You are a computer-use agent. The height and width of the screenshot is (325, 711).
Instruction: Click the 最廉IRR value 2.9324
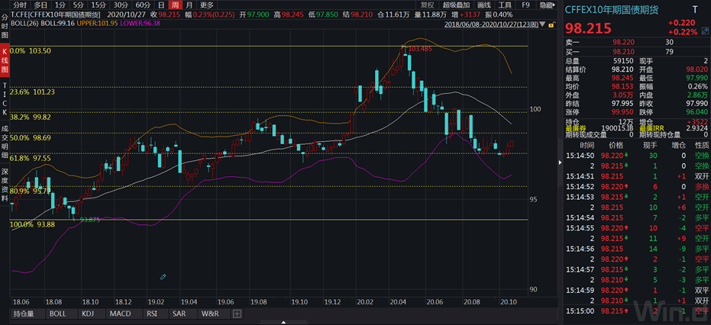click(696, 128)
